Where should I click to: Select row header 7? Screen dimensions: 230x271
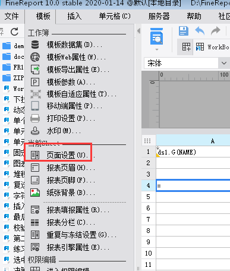(x=149, y=219)
